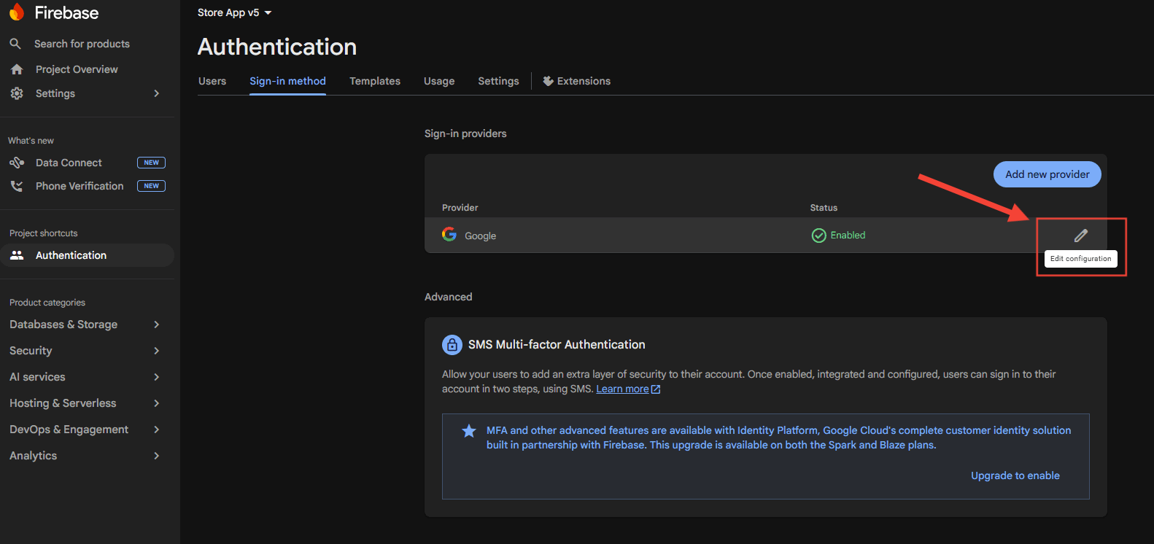
Task: Click the Status column header
Action: (x=824, y=208)
